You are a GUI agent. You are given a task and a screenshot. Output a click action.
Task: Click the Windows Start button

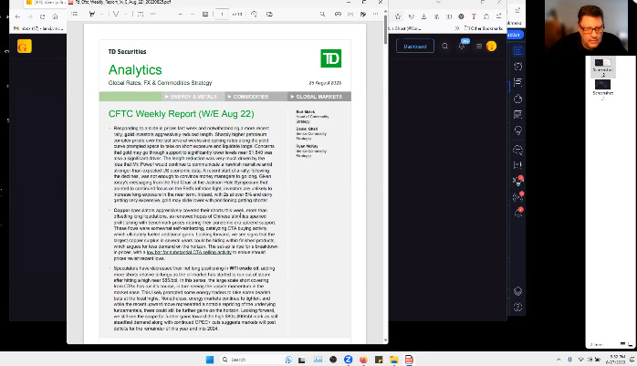[x=210, y=360]
